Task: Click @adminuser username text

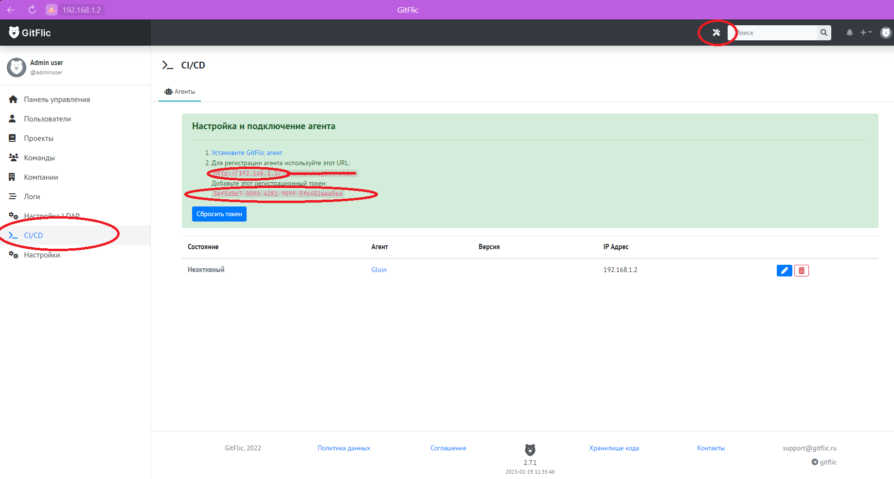Action: [x=46, y=72]
